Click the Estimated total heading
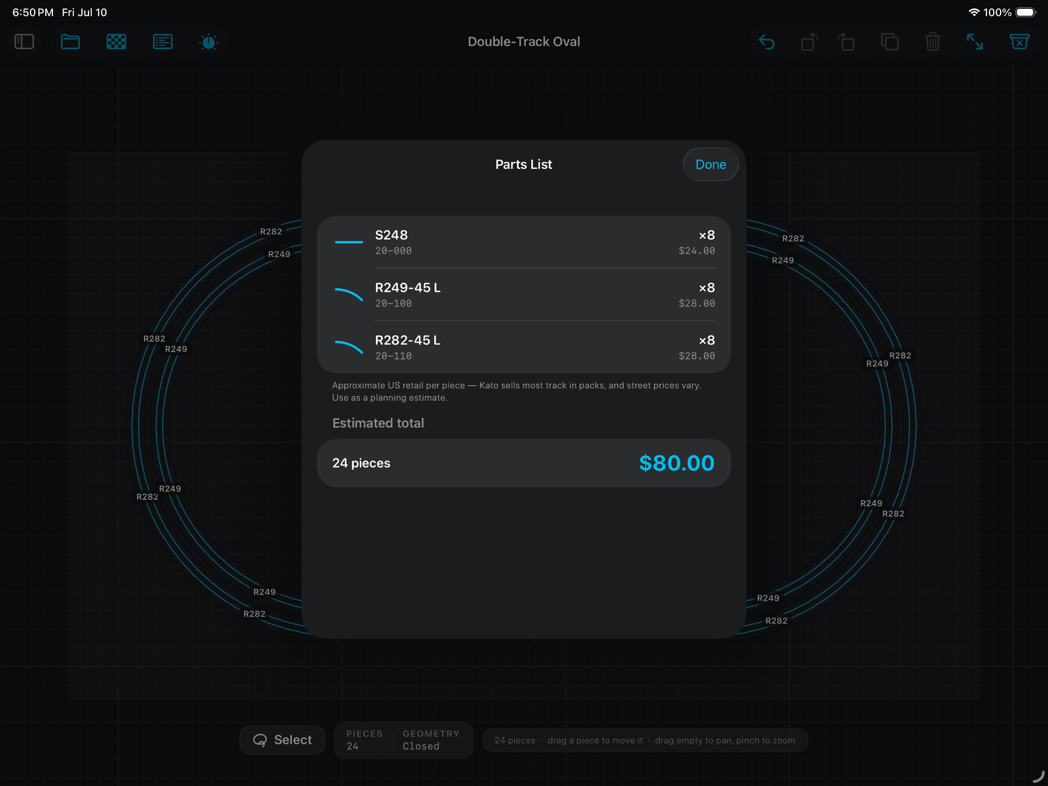Viewport: 1048px width, 786px height. [x=378, y=423]
